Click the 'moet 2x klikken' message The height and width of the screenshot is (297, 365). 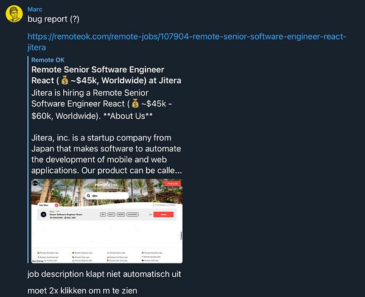pos(82,290)
